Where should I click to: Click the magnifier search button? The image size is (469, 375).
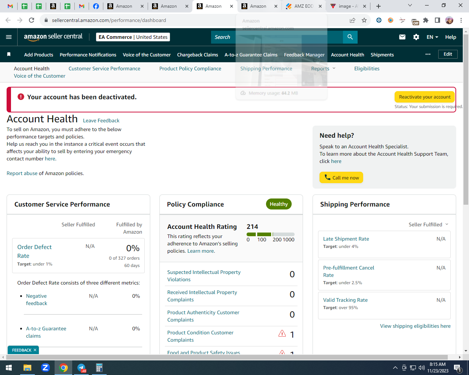tap(350, 37)
